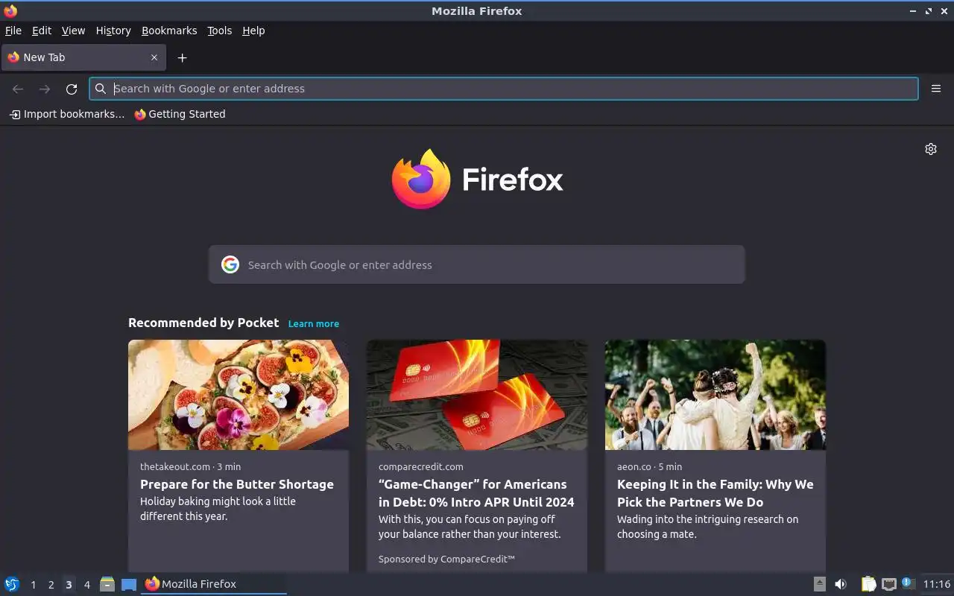Viewport: 954px width, 596px height.
Task: Focus the center Search with Google box
Action: [x=477, y=264]
